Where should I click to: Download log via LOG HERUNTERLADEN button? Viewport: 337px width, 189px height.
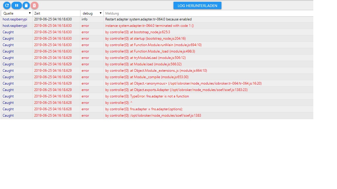[x=197, y=6]
